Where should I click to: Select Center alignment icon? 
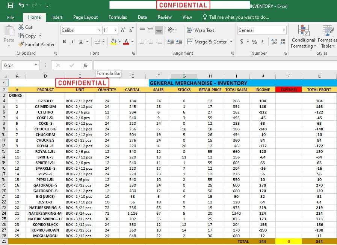(151, 42)
